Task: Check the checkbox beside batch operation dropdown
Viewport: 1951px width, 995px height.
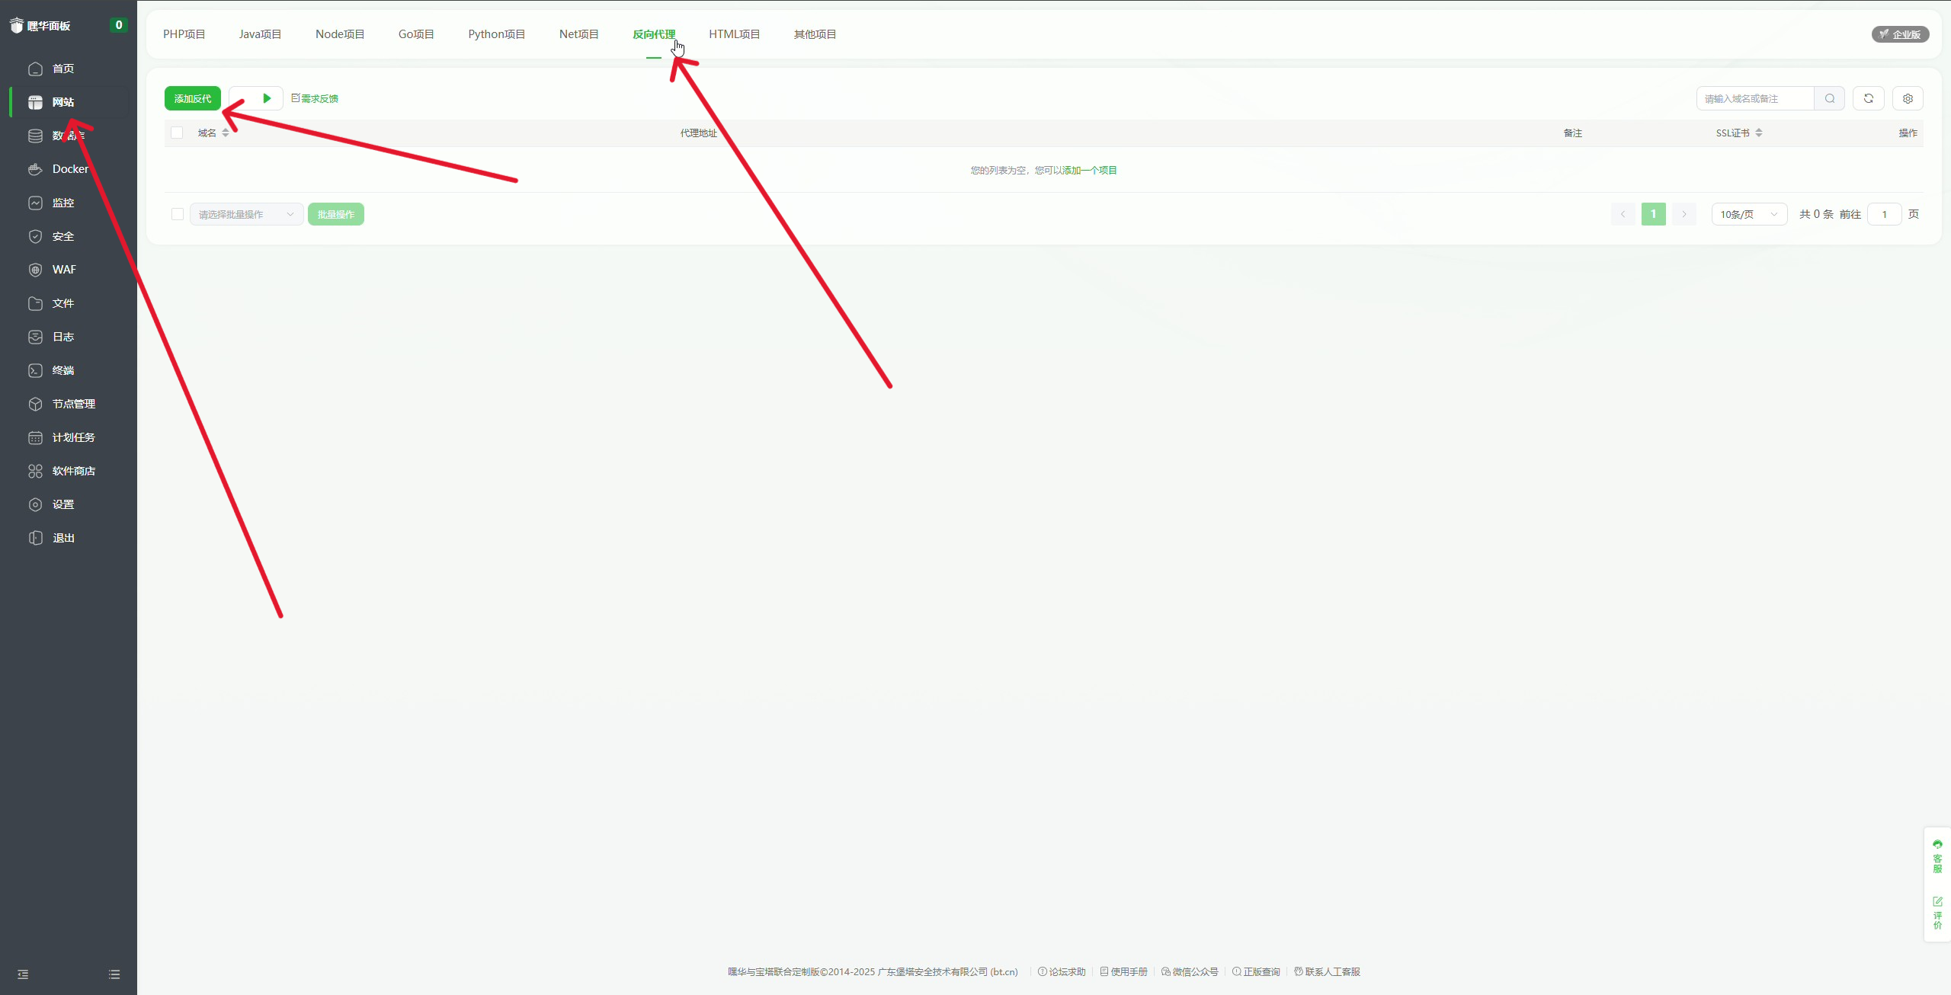Action: [178, 214]
